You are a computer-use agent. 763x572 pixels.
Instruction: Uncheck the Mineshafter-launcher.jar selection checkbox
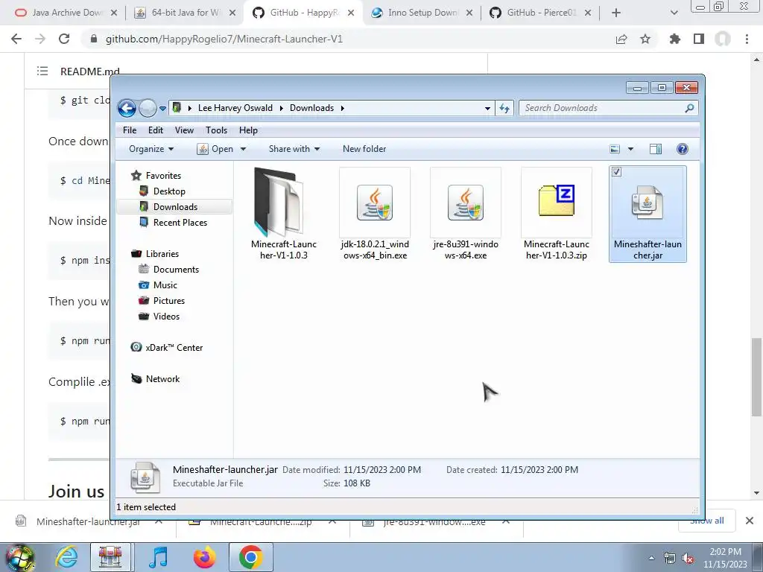coord(616,172)
